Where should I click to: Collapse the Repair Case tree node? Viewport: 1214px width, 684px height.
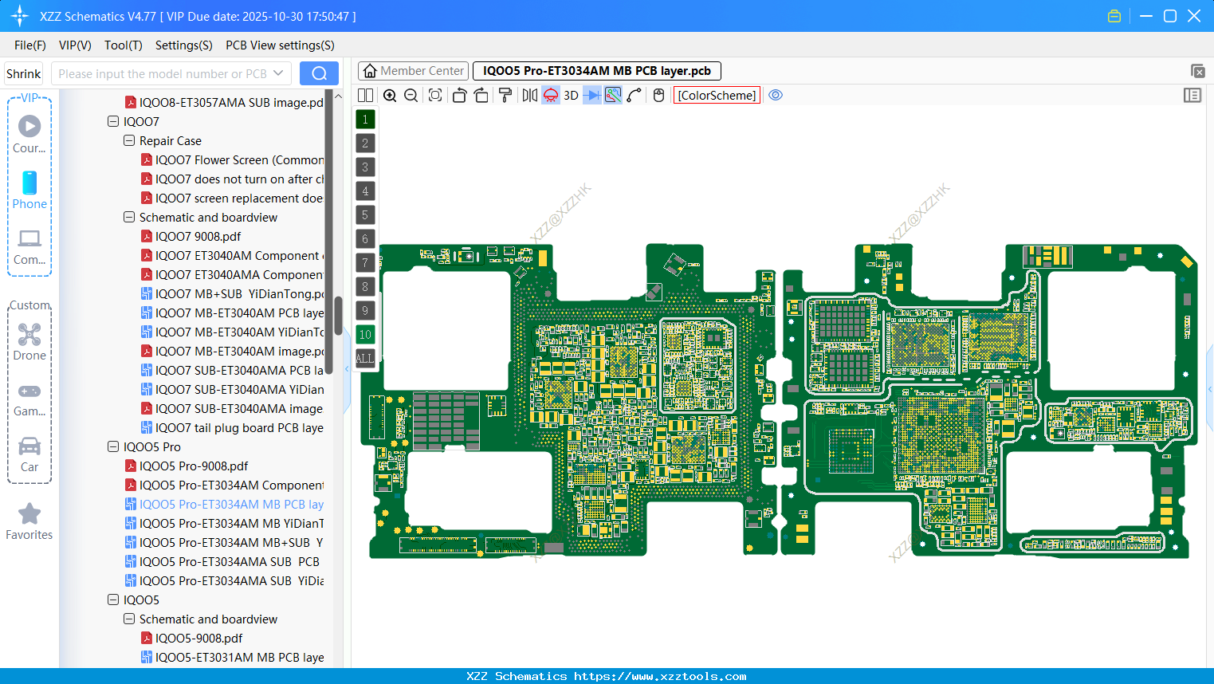(x=128, y=140)
